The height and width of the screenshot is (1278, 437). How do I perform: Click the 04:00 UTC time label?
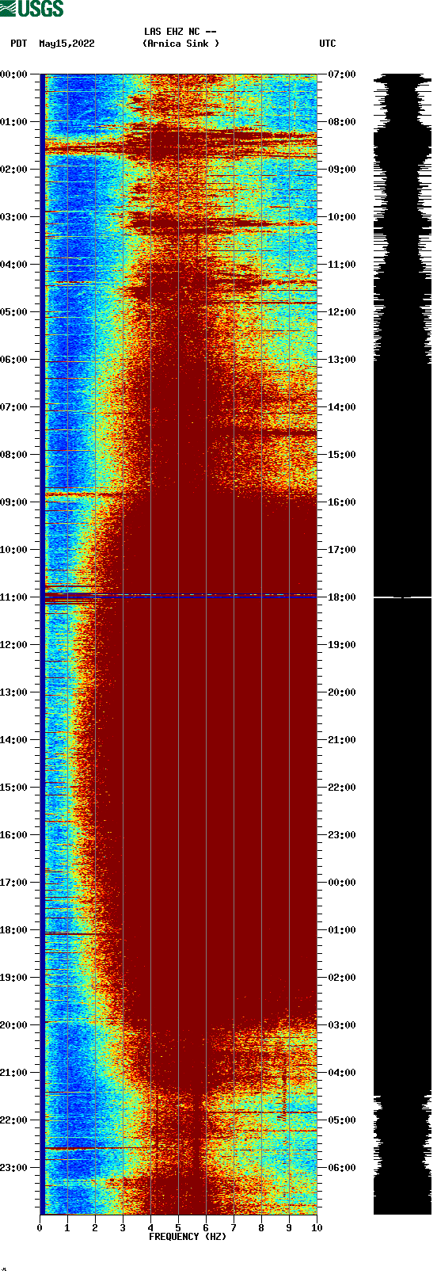(x=342, y=1073)
